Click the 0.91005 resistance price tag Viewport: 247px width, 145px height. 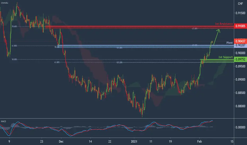click(240, 26)
